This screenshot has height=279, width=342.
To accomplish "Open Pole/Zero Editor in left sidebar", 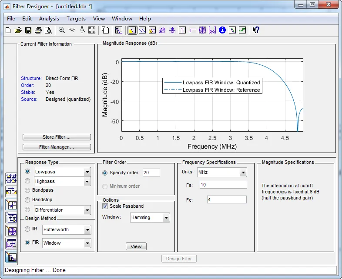I will click(x=11, y=230).
